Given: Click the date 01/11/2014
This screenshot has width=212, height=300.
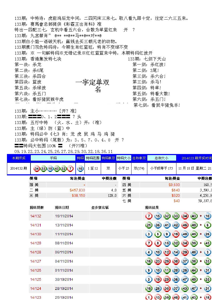Looking at the screenshot, I should coord(64,270).
